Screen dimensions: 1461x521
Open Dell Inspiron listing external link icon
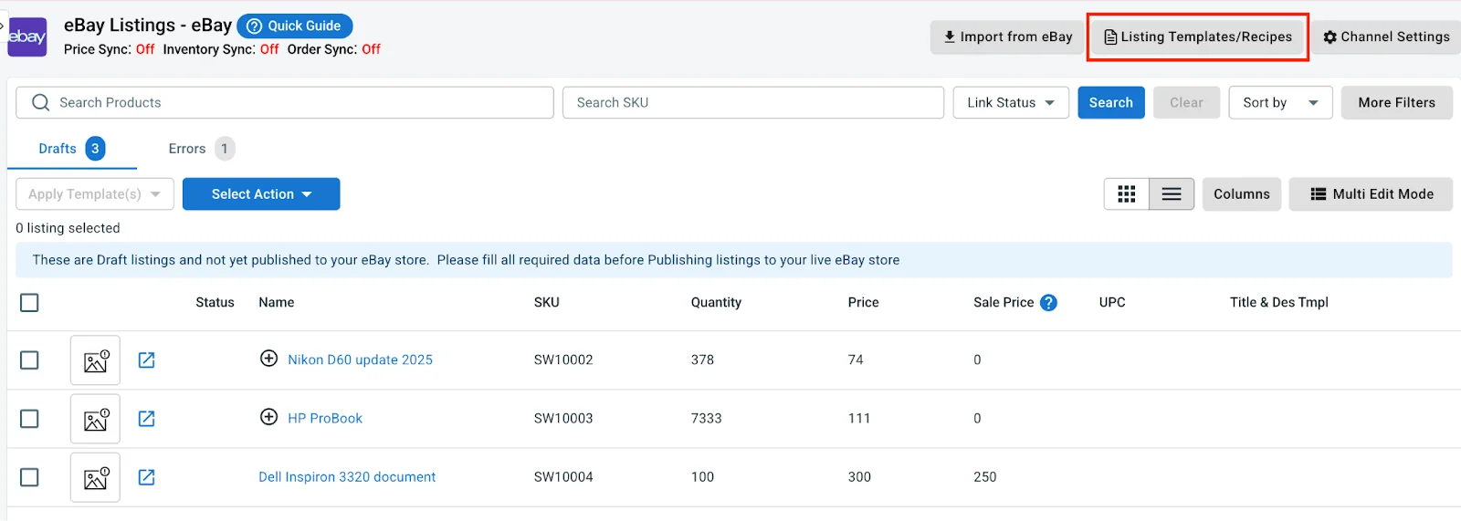(x=146, y=476)
